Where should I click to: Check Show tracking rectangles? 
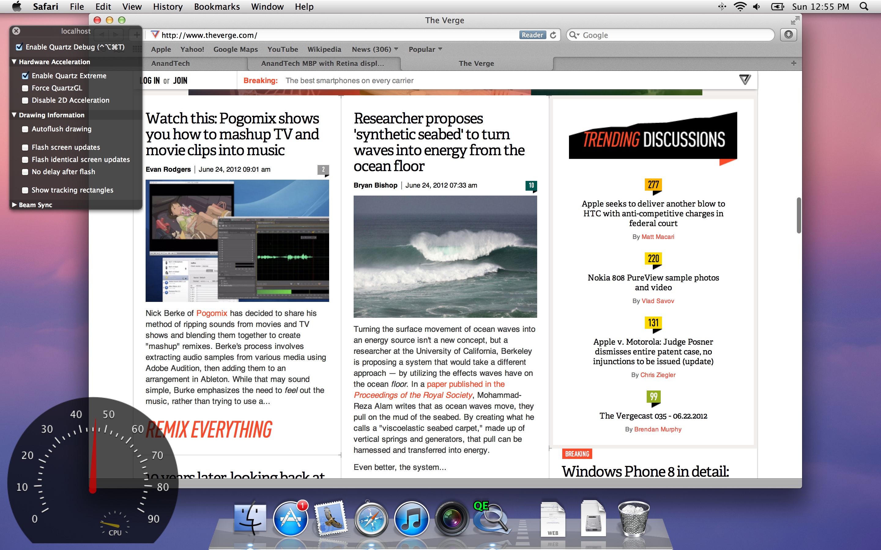pyautogui.click(x=25, y=190)
